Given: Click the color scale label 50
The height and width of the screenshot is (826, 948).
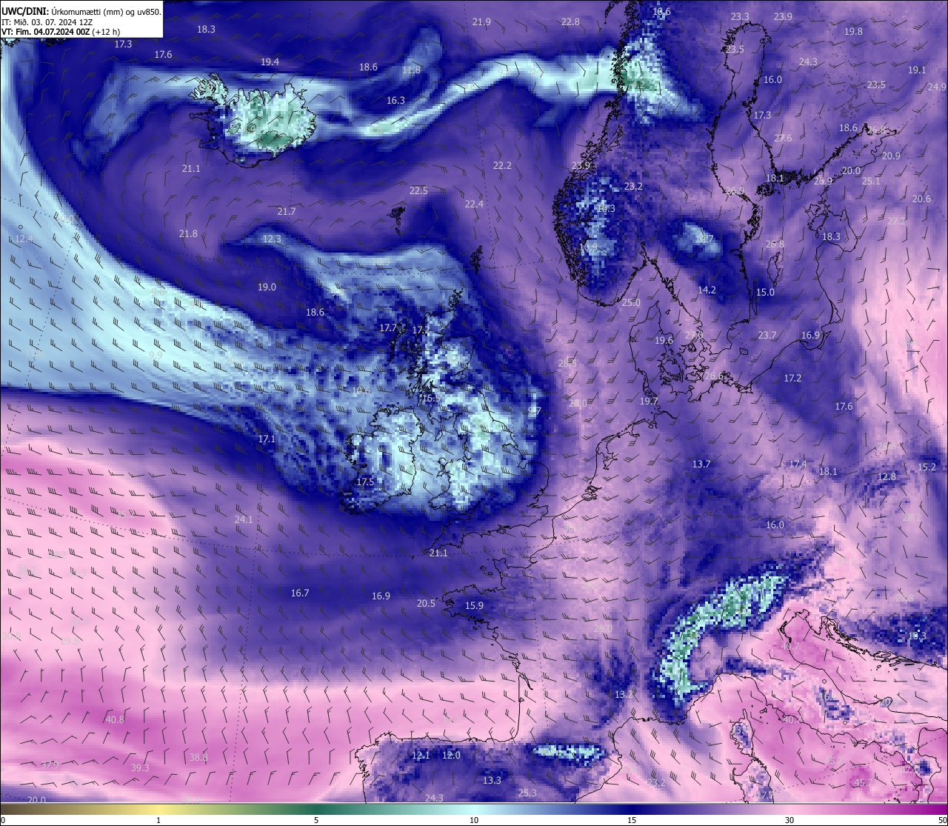Looking at the screenshot, I should point(942,820).
